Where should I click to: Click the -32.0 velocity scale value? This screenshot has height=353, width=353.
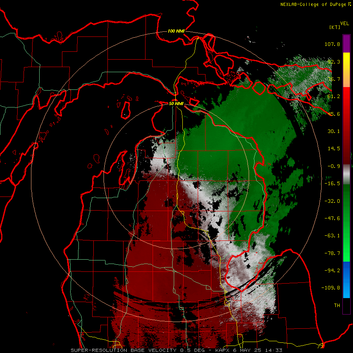[x=332, y=201]
